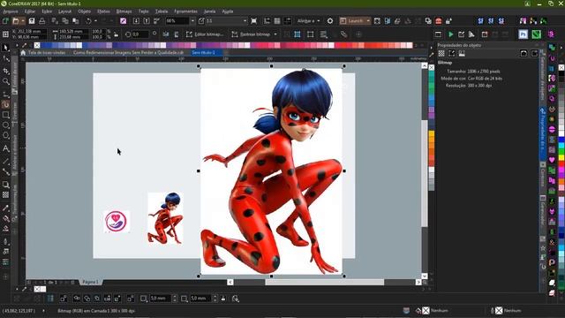Toggle the bottom toolbar padlock
The height and width of the screenshot is (318, 565).
223,299
